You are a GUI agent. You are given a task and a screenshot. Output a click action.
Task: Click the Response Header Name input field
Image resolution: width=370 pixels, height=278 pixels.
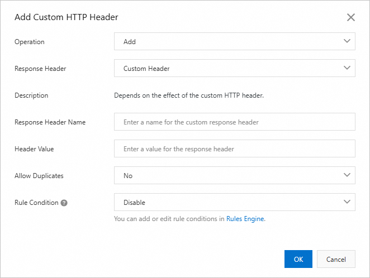coord(234,122)
